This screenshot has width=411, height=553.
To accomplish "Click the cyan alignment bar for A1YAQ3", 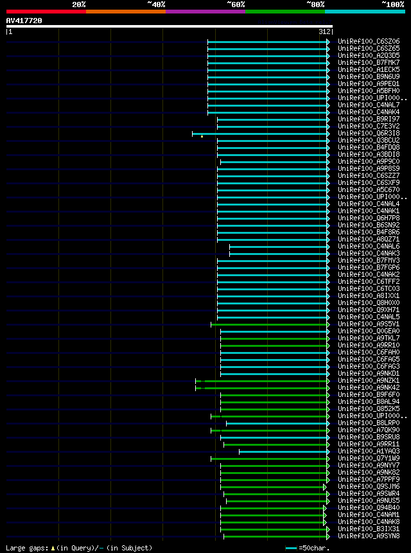I will pyautogui.click(x=283, y=452).
